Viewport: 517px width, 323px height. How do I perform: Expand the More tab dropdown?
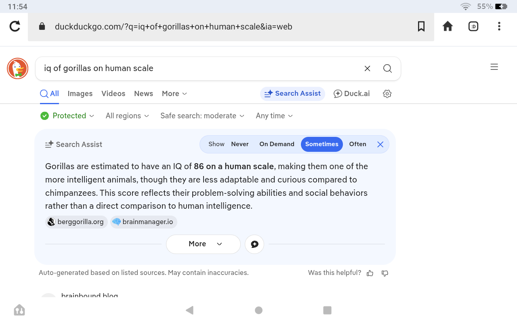pyautogui.click(x=174, y=94)
